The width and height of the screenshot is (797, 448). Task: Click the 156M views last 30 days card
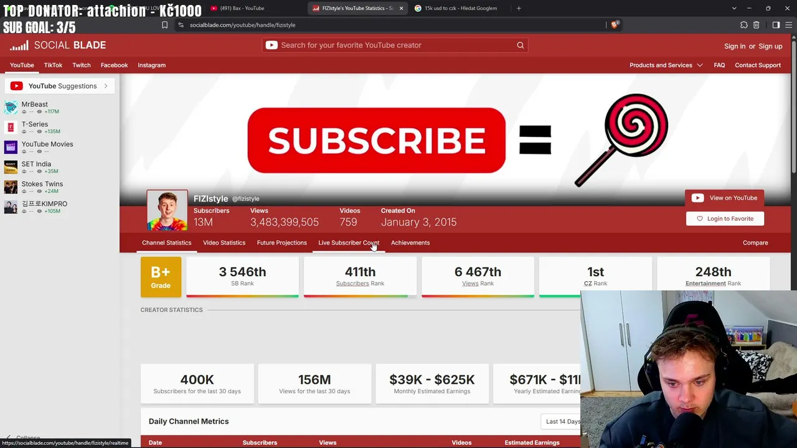tap(314, 384)
